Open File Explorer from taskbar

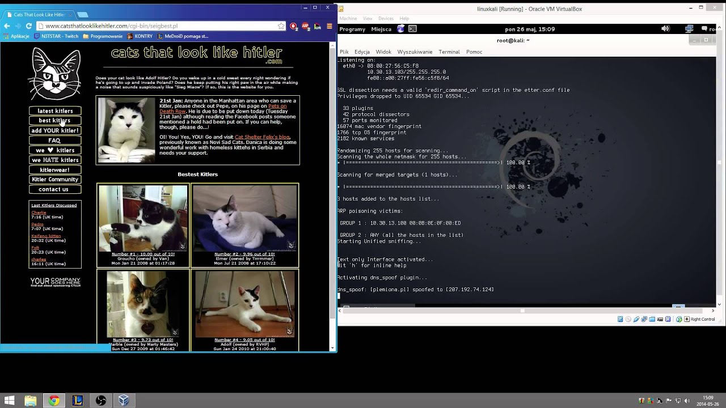(x=31, y=401)
